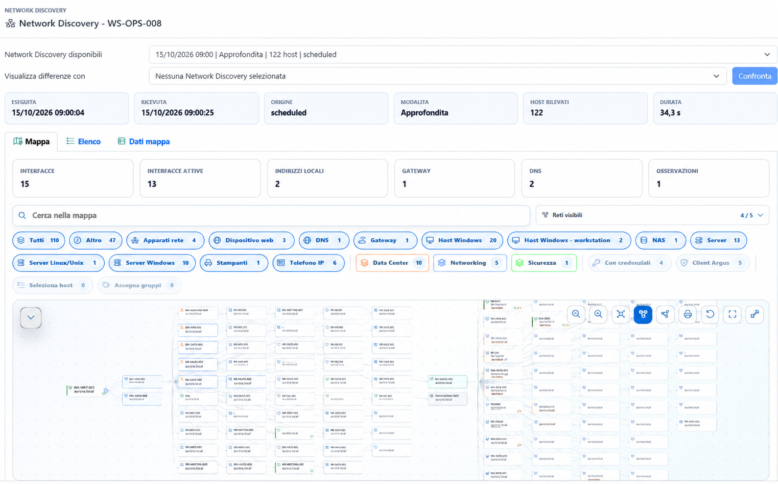Viewport: 778px width, 484px height.
Task: Reset the map view
Action: [x=710, y=314]
